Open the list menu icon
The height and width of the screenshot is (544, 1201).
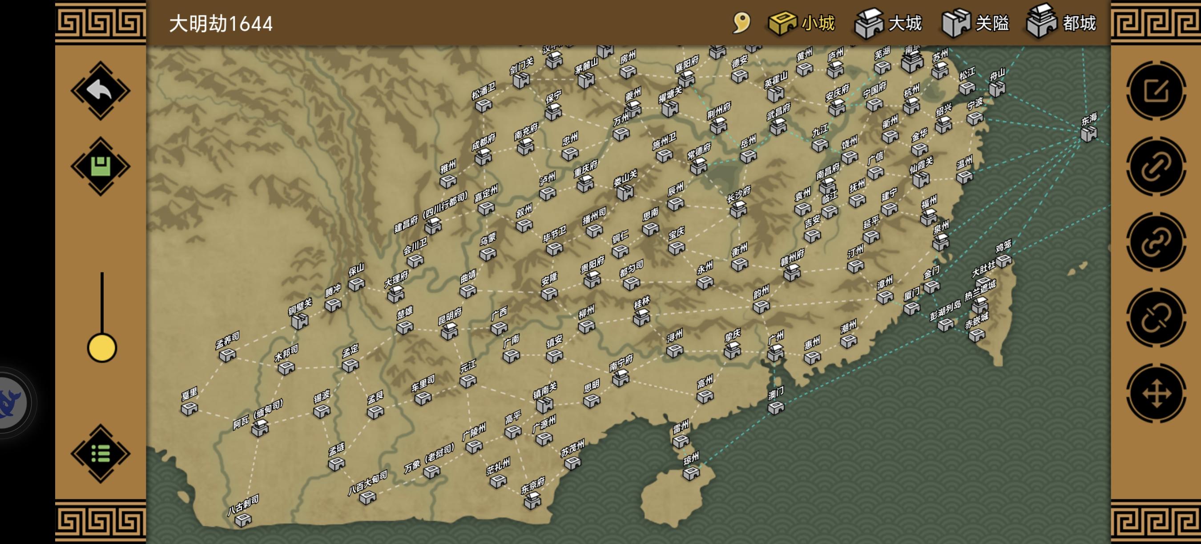(100, 454)
